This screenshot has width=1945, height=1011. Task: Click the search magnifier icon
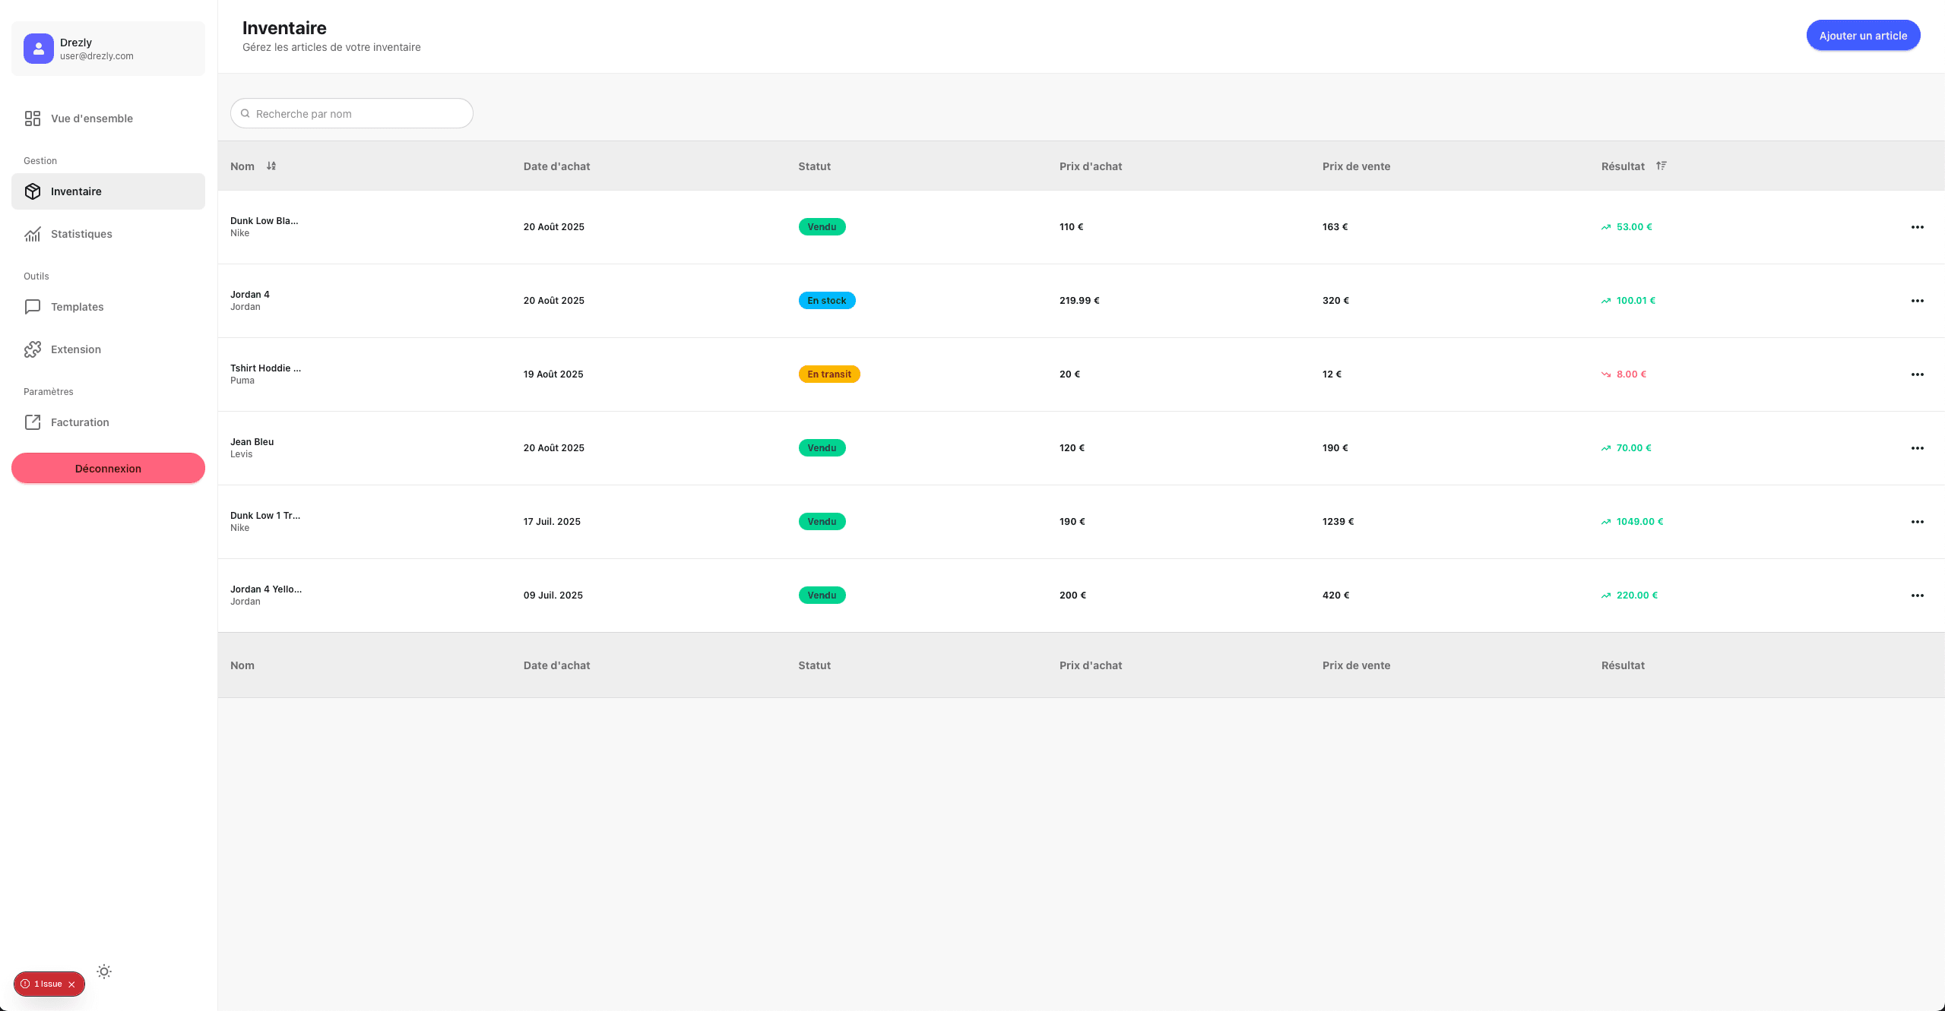pos(246,114)
